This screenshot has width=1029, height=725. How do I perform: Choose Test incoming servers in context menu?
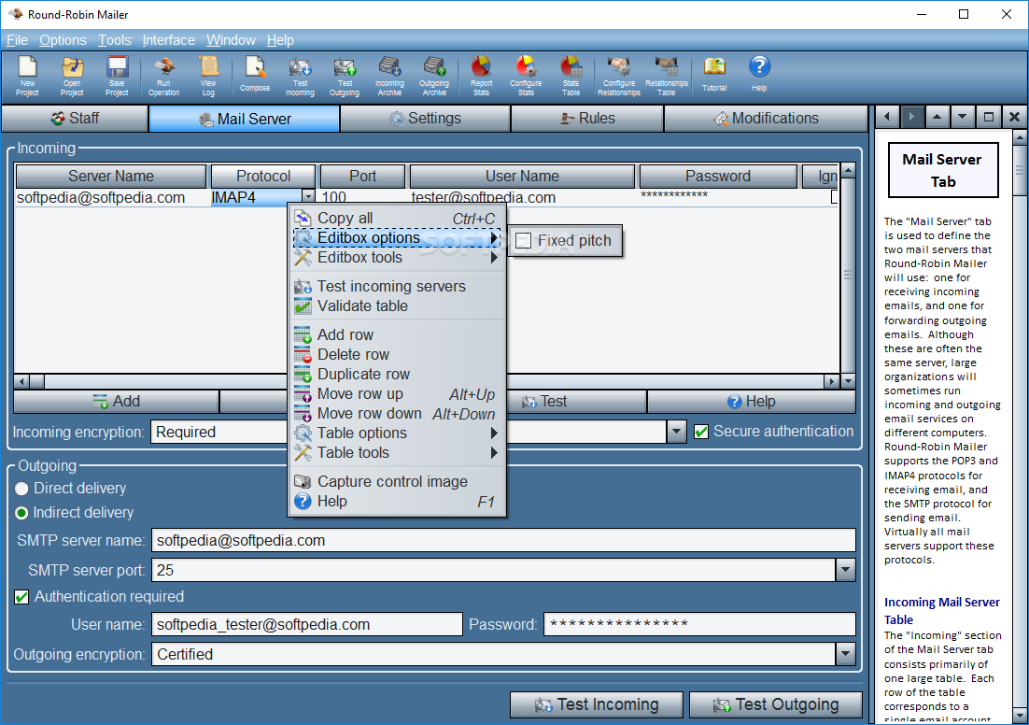(x=396, y=286)
